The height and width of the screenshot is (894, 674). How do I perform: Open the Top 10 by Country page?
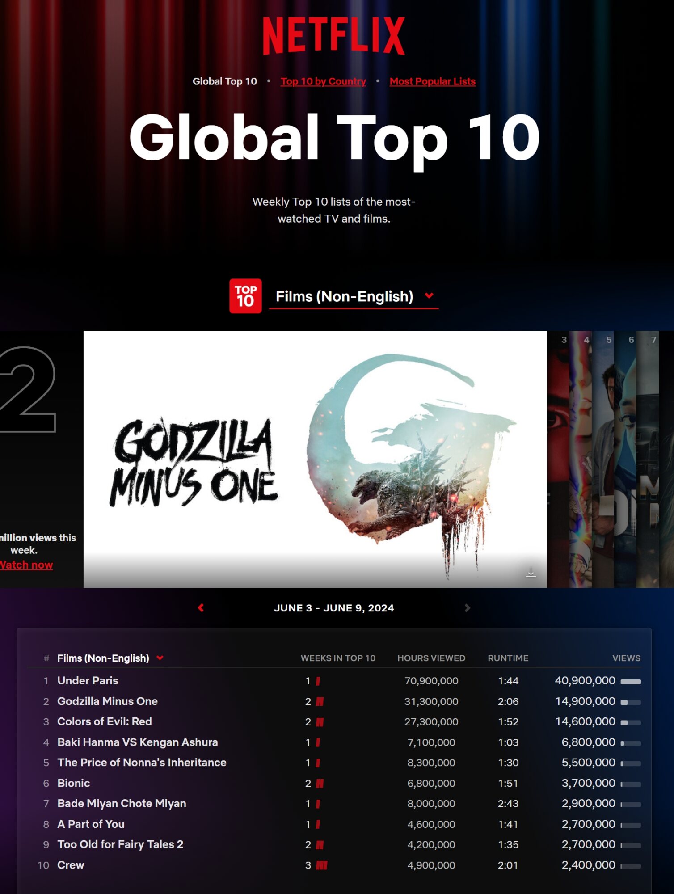point(323,81)
